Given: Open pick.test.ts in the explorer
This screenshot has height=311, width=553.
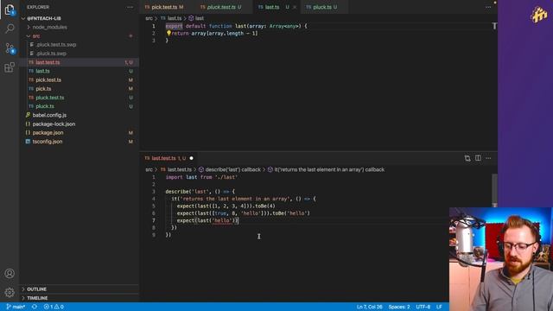Looking at the screenshot, I should (x=48, y=80).
